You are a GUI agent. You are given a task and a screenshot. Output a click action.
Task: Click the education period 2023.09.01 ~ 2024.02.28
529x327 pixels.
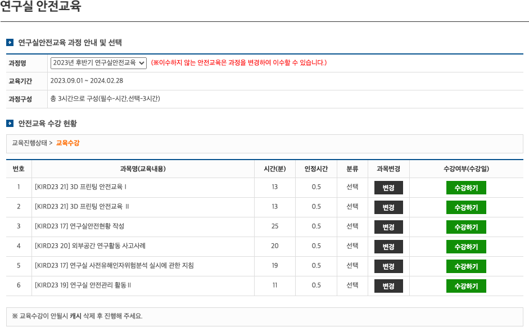(x=87, y=80)
